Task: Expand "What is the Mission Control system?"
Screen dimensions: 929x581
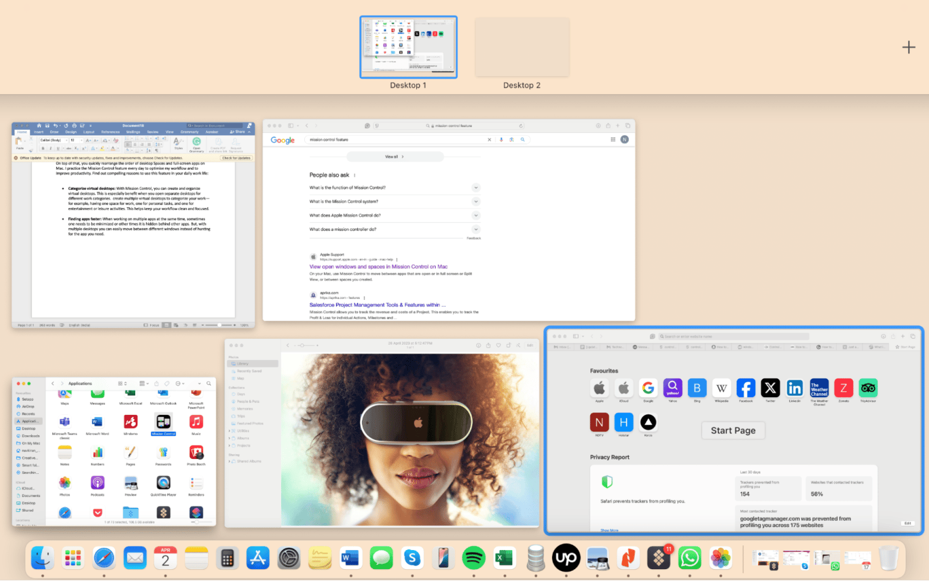Action: [476, 201]
